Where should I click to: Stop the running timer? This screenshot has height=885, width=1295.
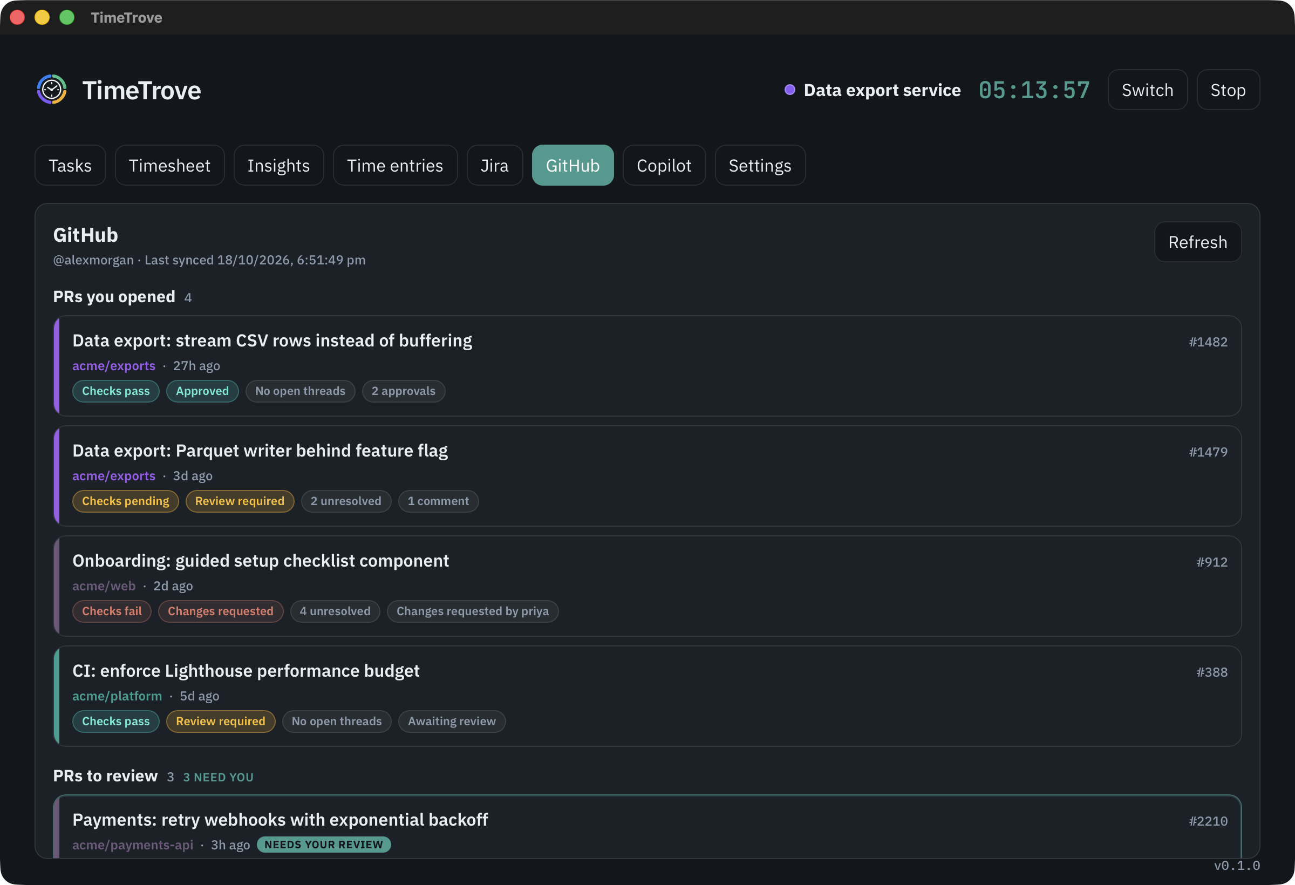click(x=1228, y=90)
